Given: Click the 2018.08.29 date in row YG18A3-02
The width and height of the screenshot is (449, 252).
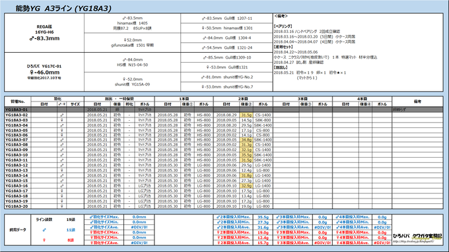Looking at the screenshot, I should tap(226, 115).
